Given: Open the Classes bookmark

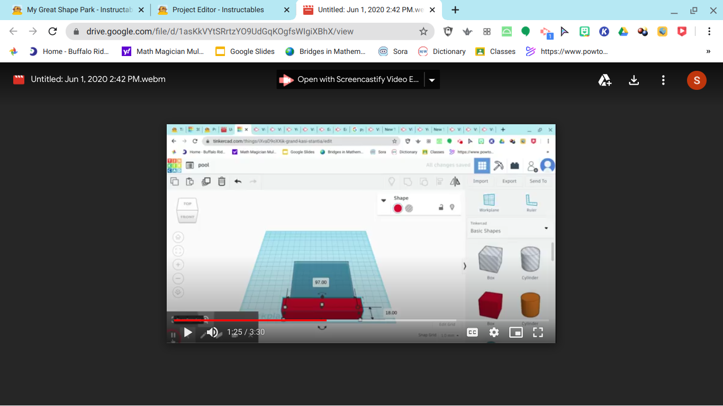Looking at the screenshot, I should coord(495,51).
